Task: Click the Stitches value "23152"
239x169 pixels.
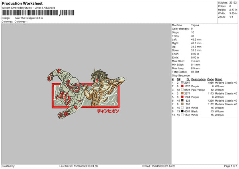Action: point(233,3)
